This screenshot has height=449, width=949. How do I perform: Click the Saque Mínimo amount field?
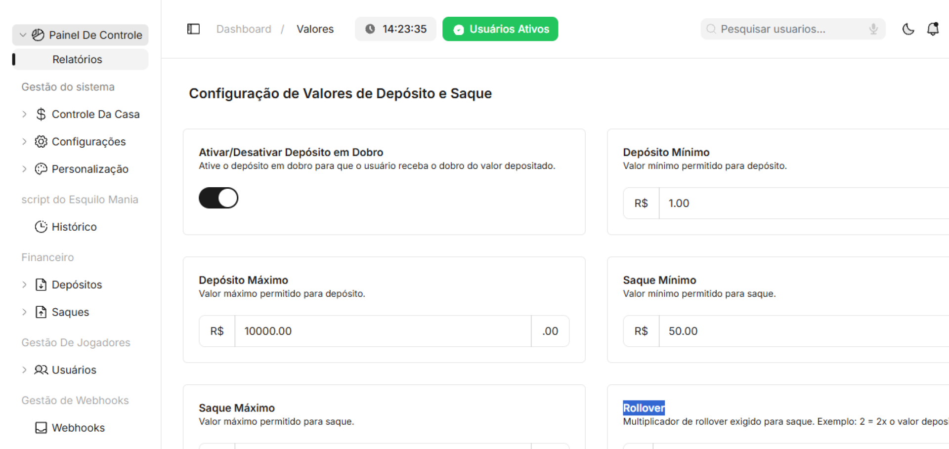801,331
